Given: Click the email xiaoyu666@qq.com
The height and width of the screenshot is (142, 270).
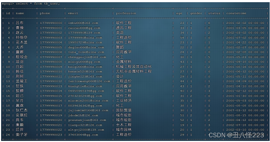Looking at the screenshot, I should point(84,62).
